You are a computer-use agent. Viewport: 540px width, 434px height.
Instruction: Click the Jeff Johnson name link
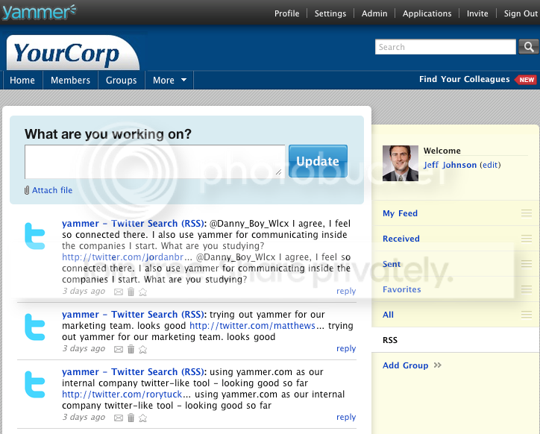pyautogui.click(x=450, y=165)
